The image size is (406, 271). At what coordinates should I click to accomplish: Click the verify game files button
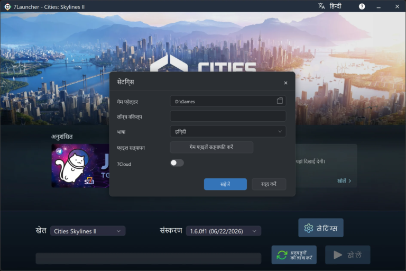coord(211,147)
